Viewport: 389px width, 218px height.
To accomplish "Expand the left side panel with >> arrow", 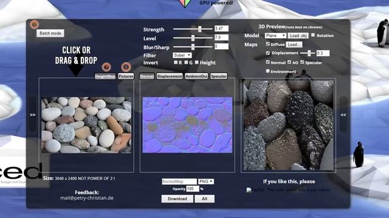I will click(32, 114).
